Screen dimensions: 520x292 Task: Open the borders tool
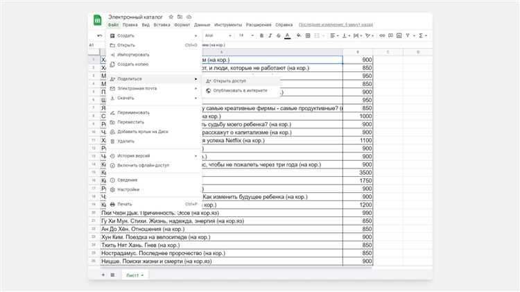(308, 35)
